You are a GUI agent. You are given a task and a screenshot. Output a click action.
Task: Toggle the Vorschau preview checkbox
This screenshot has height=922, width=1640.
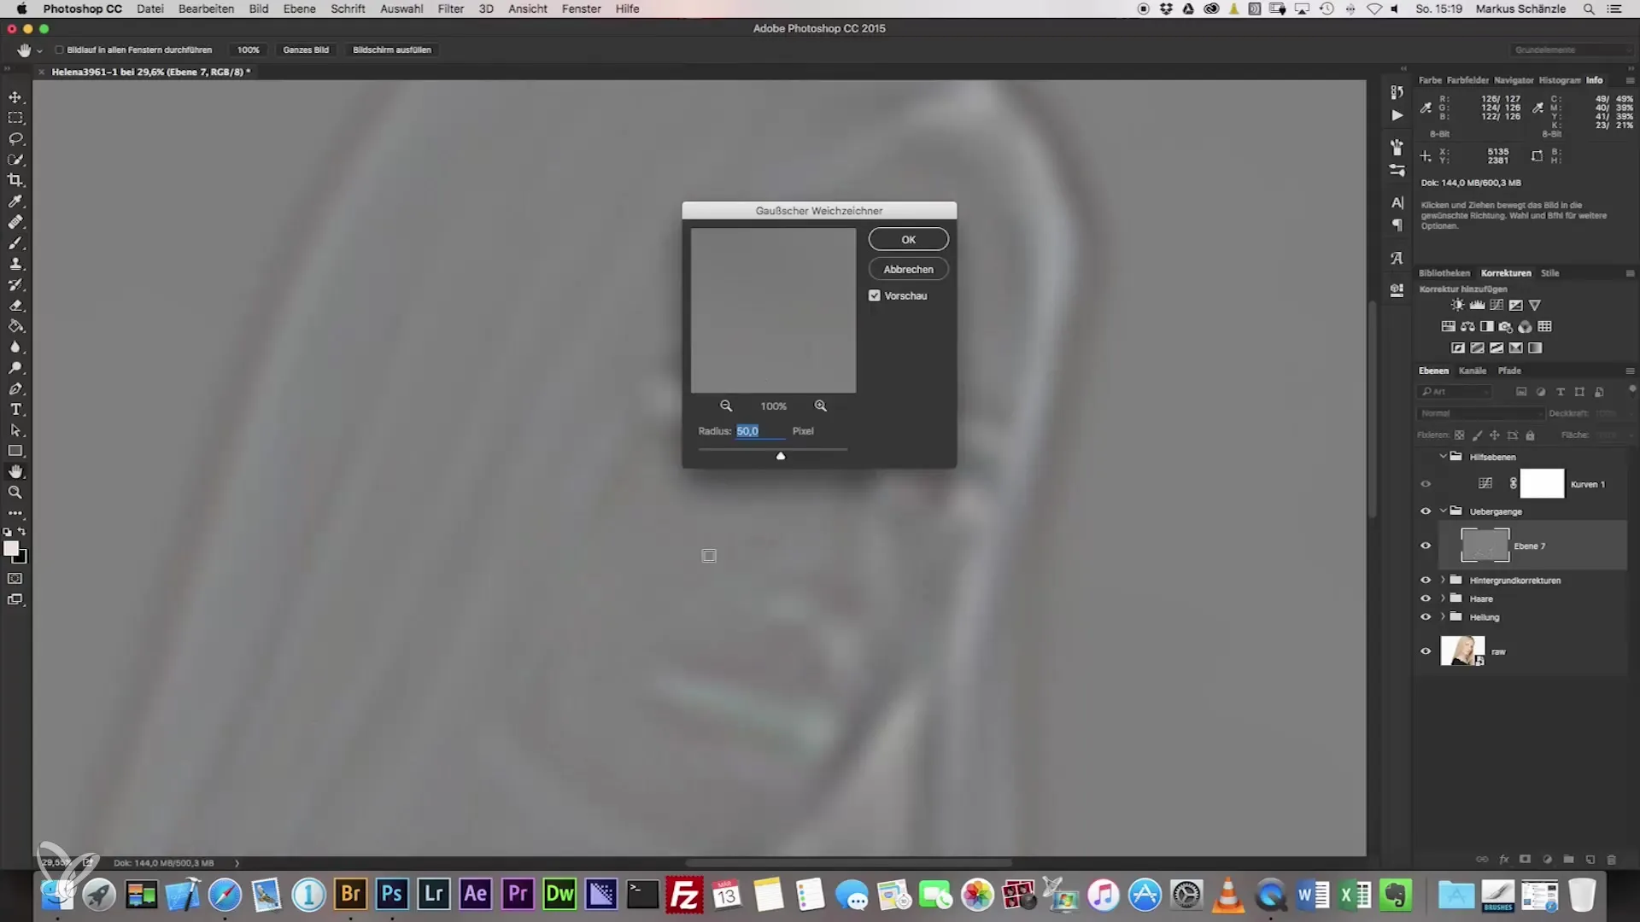[874, 295]
